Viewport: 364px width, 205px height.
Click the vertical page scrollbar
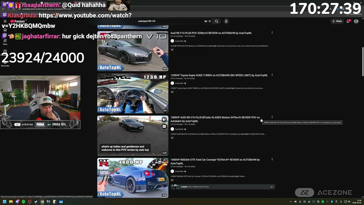[x=363, y=61]
